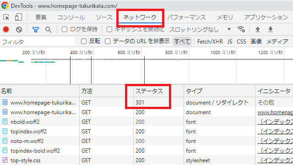Stop recording network log with red button
293x165 pixels.
click(6, 29)
